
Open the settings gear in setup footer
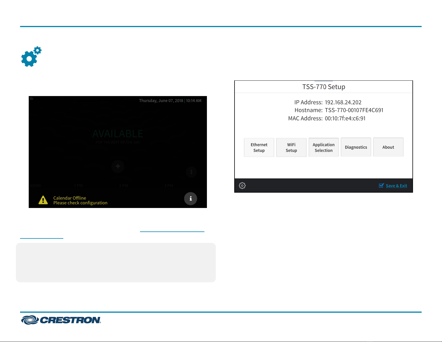point(242,186)
